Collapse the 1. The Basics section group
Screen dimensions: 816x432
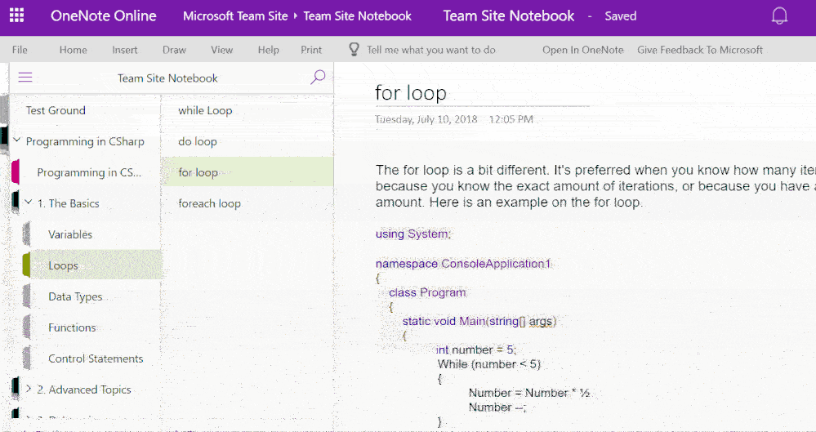29,202
